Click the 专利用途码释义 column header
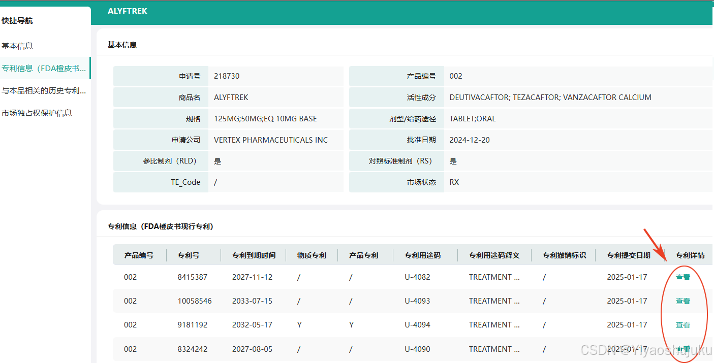Screen dimensions: 714x363 click(x=494, y=255)
